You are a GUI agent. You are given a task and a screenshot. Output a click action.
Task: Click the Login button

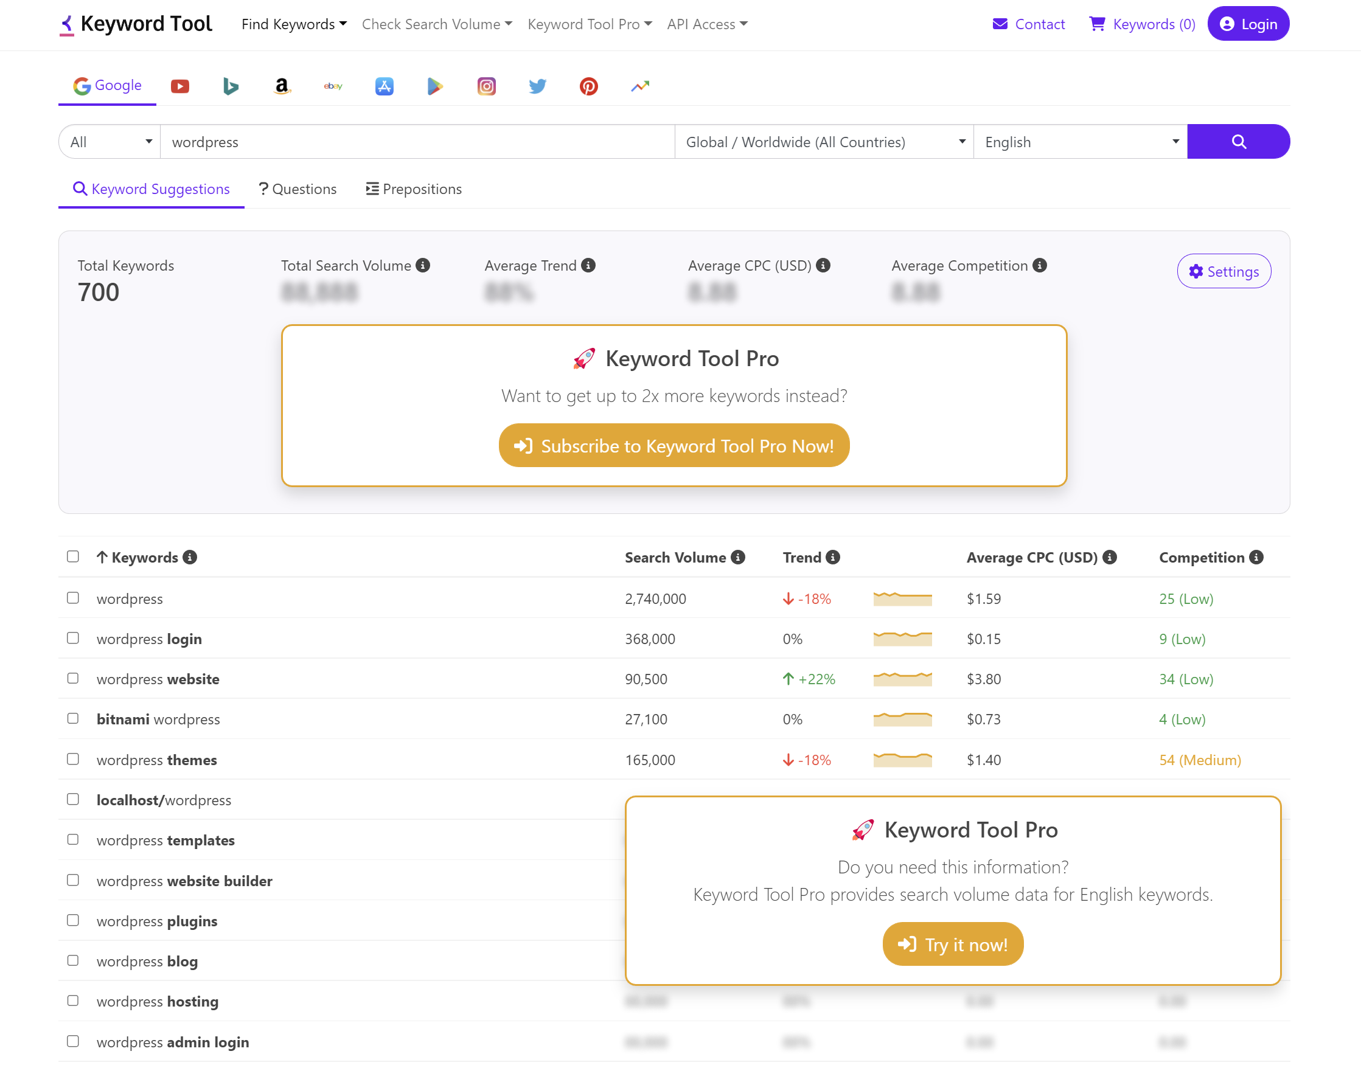point(1248,24)
